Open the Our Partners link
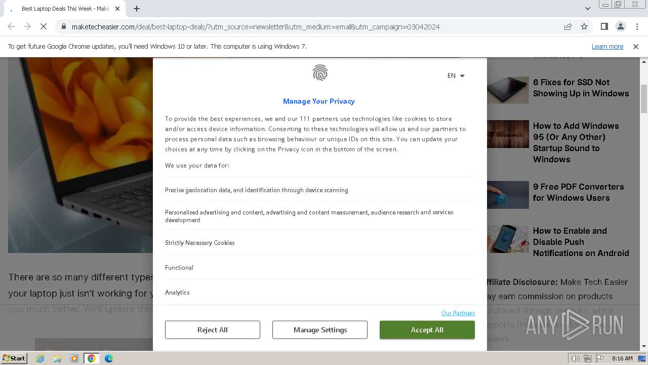The height and width of the screenshot is (365, 648). point(458,313)
